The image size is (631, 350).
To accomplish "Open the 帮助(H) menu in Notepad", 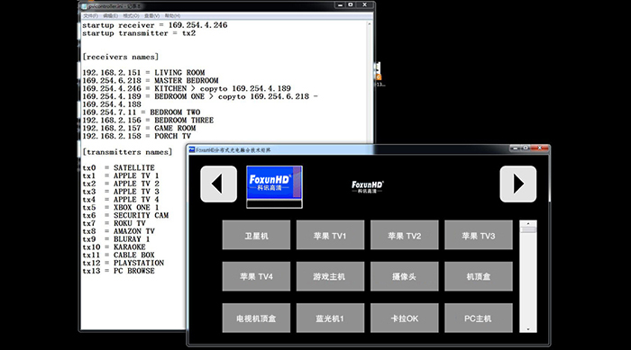I will (x=172, y=15).
